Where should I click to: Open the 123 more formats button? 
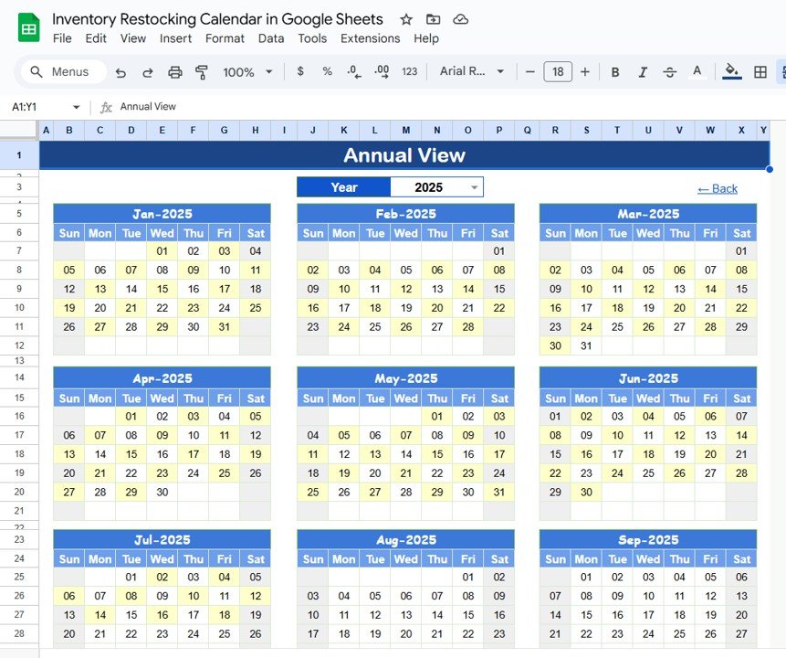click(x=410, y=72)
